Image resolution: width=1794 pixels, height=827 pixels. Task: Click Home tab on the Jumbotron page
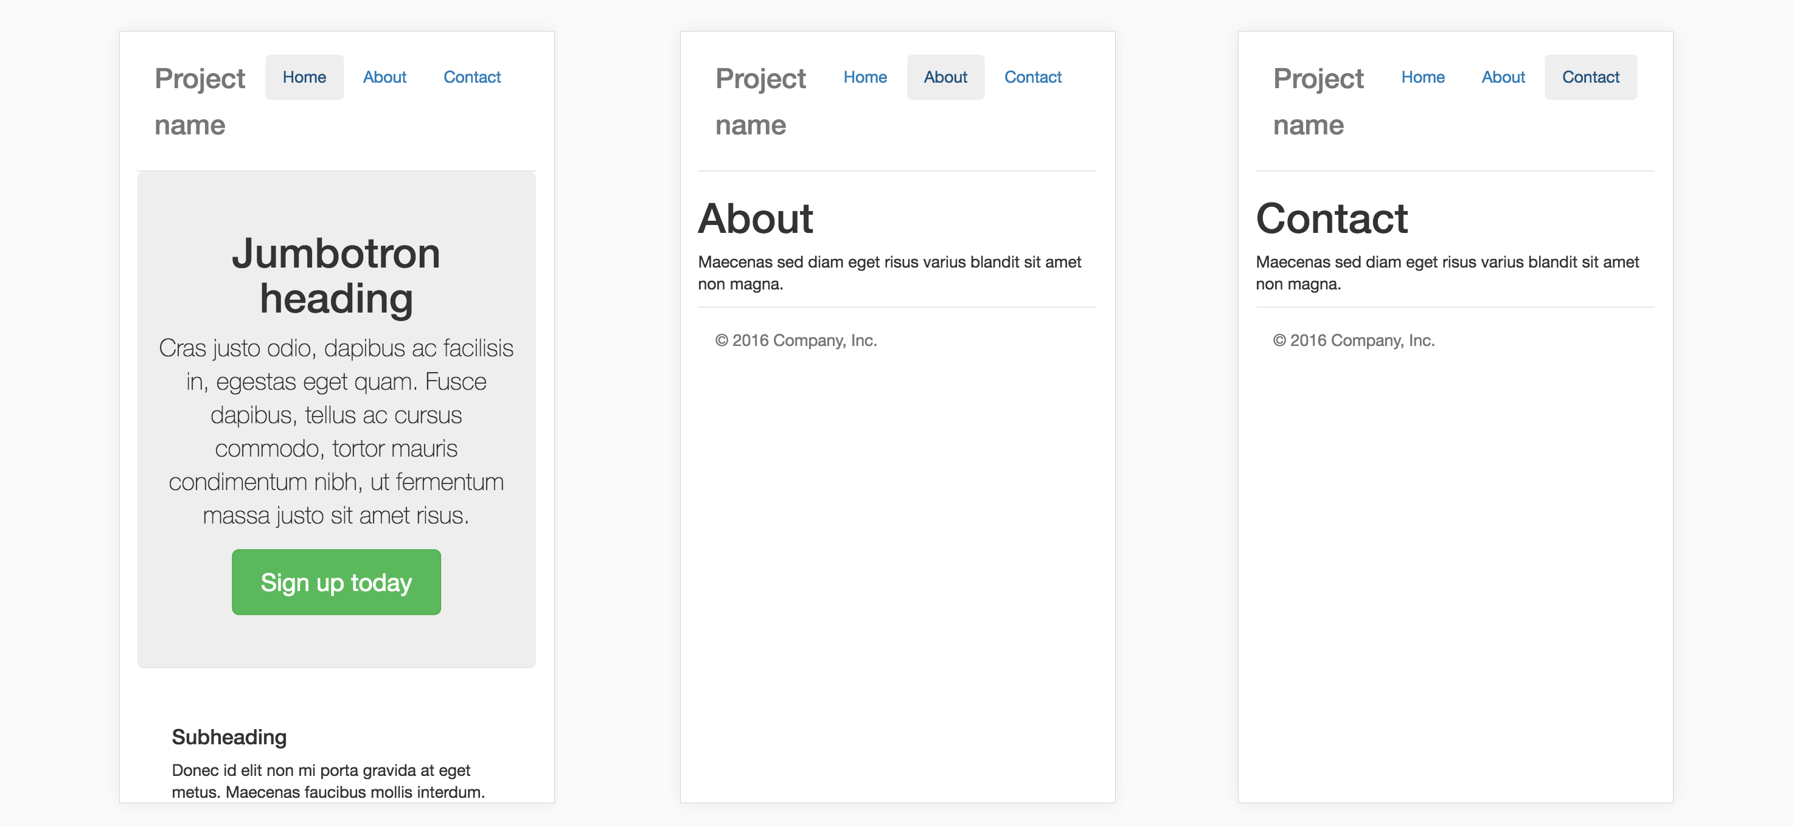pos(304,77)
